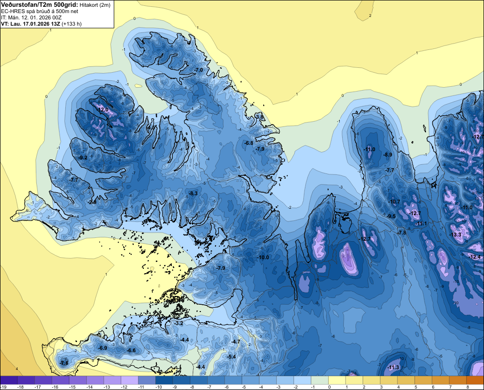Click the Veðurstofan/T2m 500grid title text

click(x=39, y=4)
